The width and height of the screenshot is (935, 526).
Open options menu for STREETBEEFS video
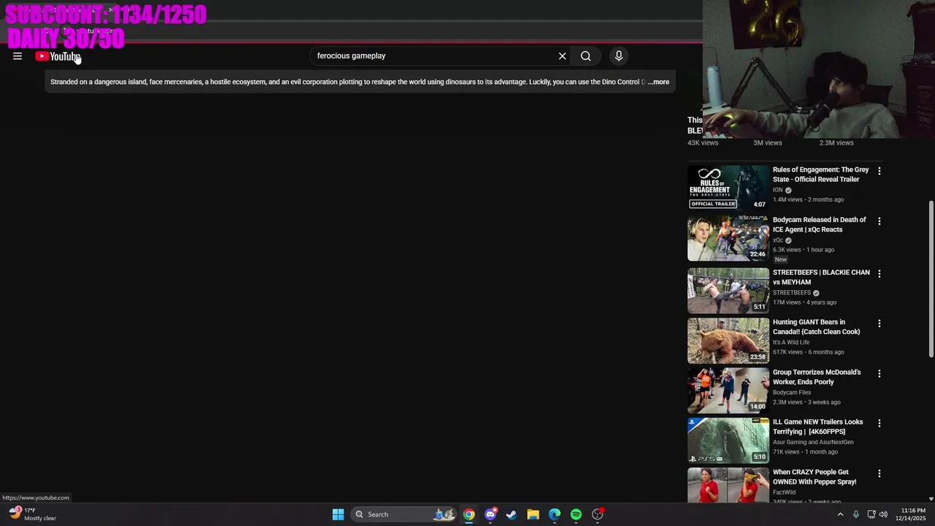879,273
